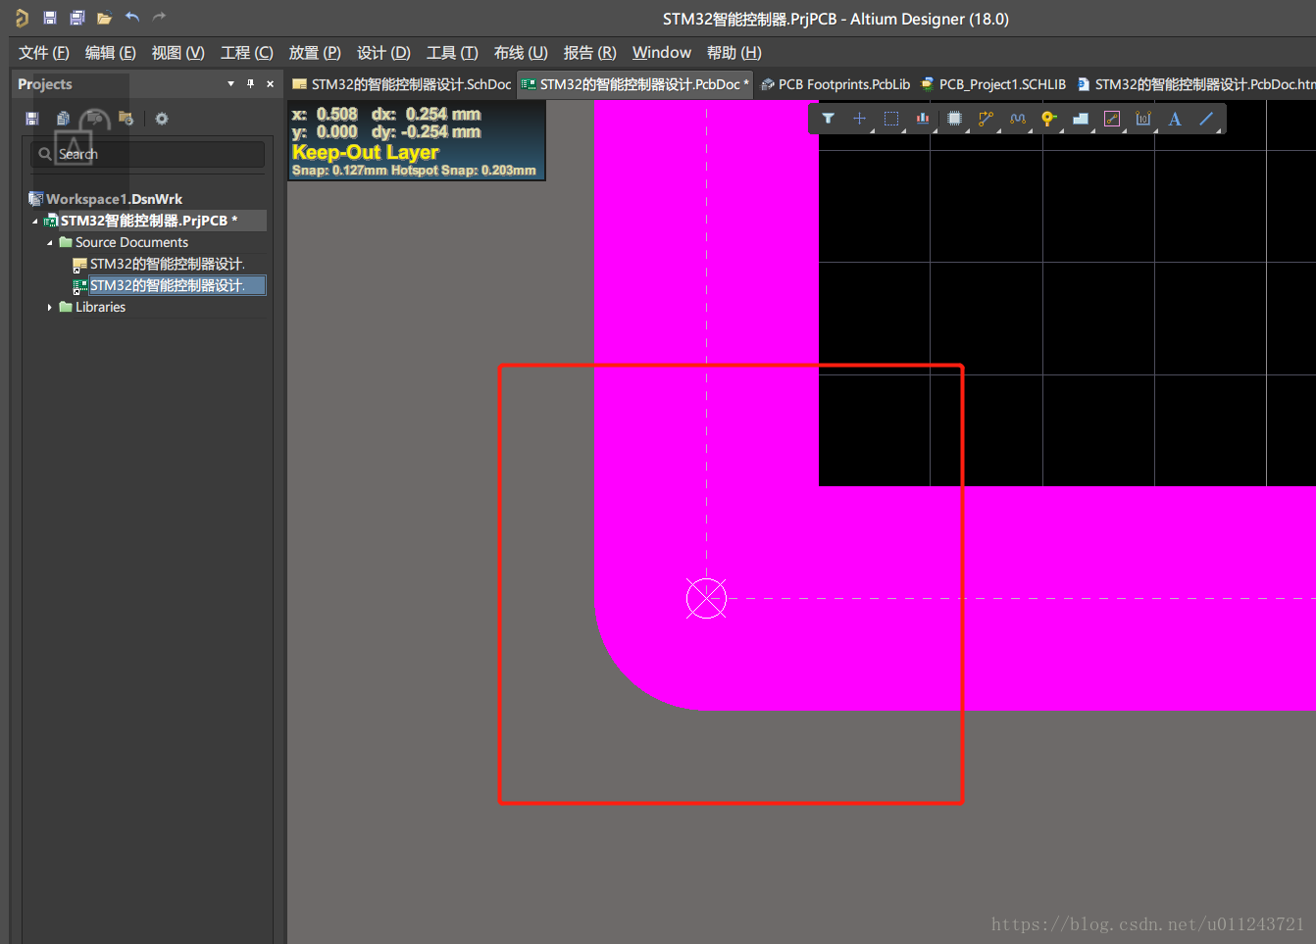This screenshot has width=1316, height=944.
Task: Switch to the SchDoc document tab
Action: point(402,84)
